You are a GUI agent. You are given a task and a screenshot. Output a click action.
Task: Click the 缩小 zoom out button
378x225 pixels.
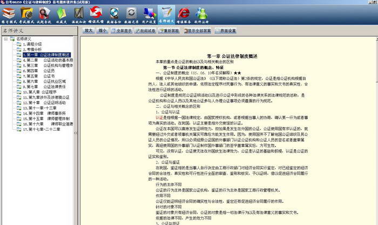pos(103,31)
